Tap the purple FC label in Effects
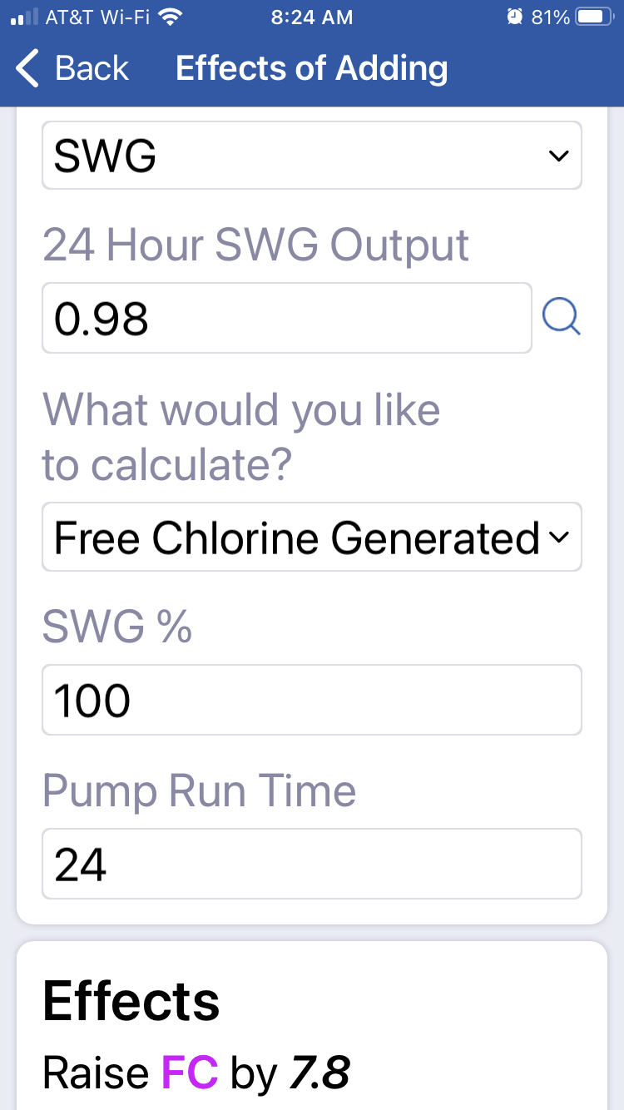The image size is (624, 1110). point(190,1072)
